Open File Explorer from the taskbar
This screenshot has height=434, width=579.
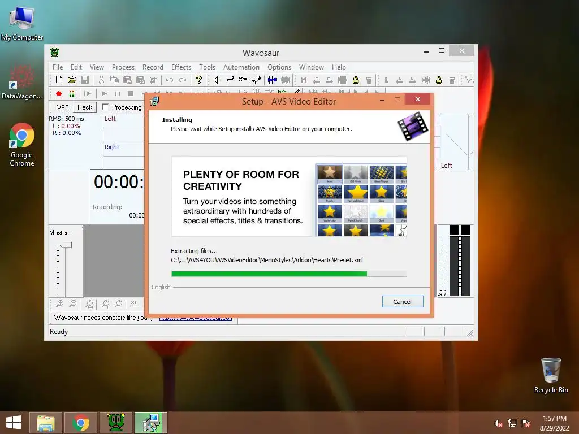(46, 423)
